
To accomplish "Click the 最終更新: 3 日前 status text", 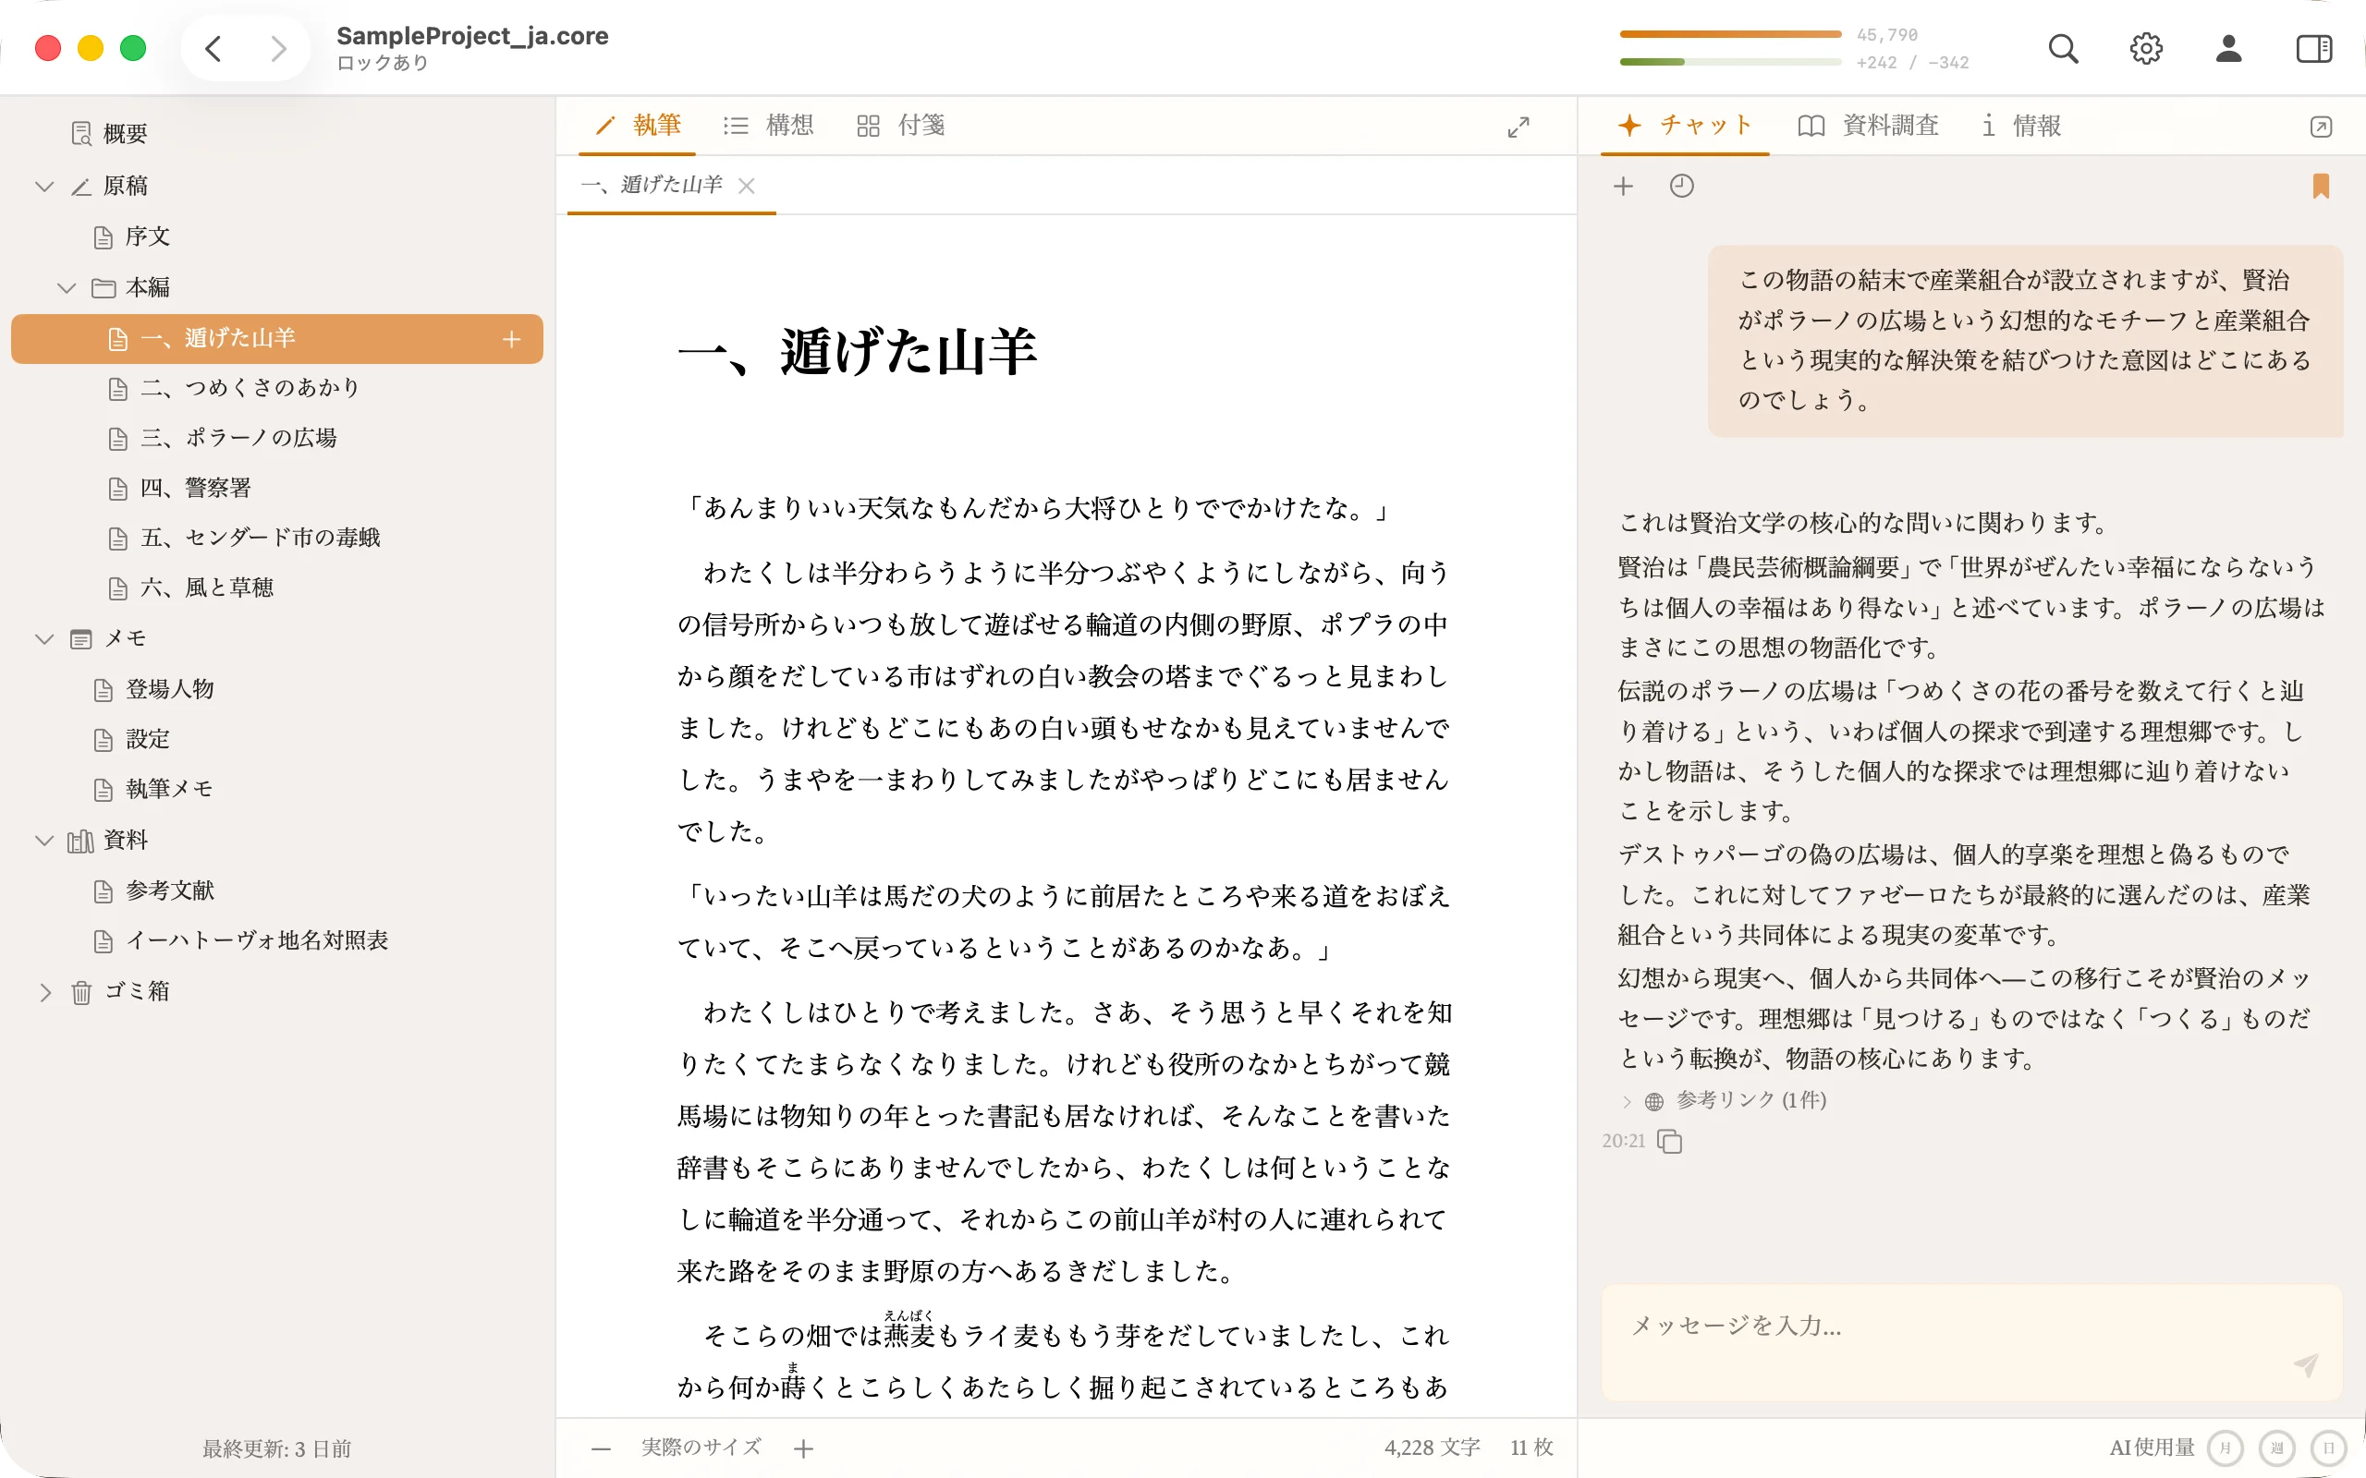I will click(276, 1448).
